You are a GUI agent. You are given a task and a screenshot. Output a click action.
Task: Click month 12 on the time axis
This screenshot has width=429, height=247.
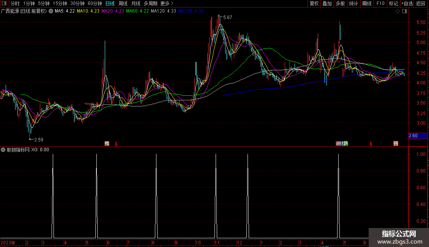[x=240, y=243]
